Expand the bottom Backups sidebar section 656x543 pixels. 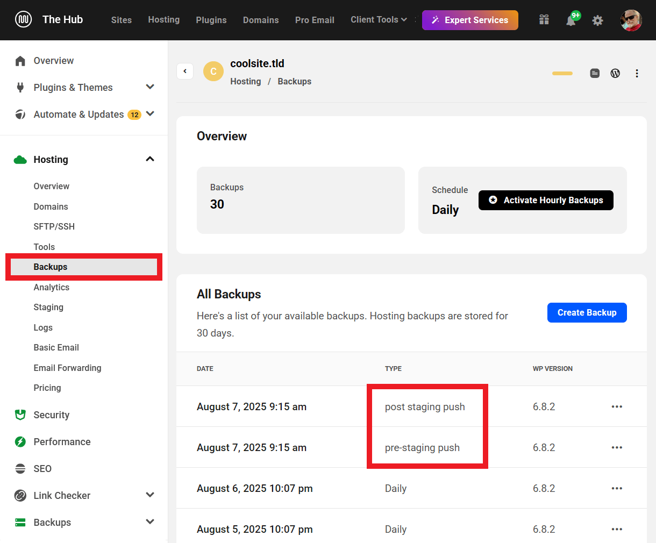coord(150,521)
